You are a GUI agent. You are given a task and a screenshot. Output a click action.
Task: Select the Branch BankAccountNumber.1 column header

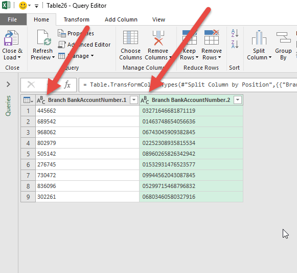87,100
